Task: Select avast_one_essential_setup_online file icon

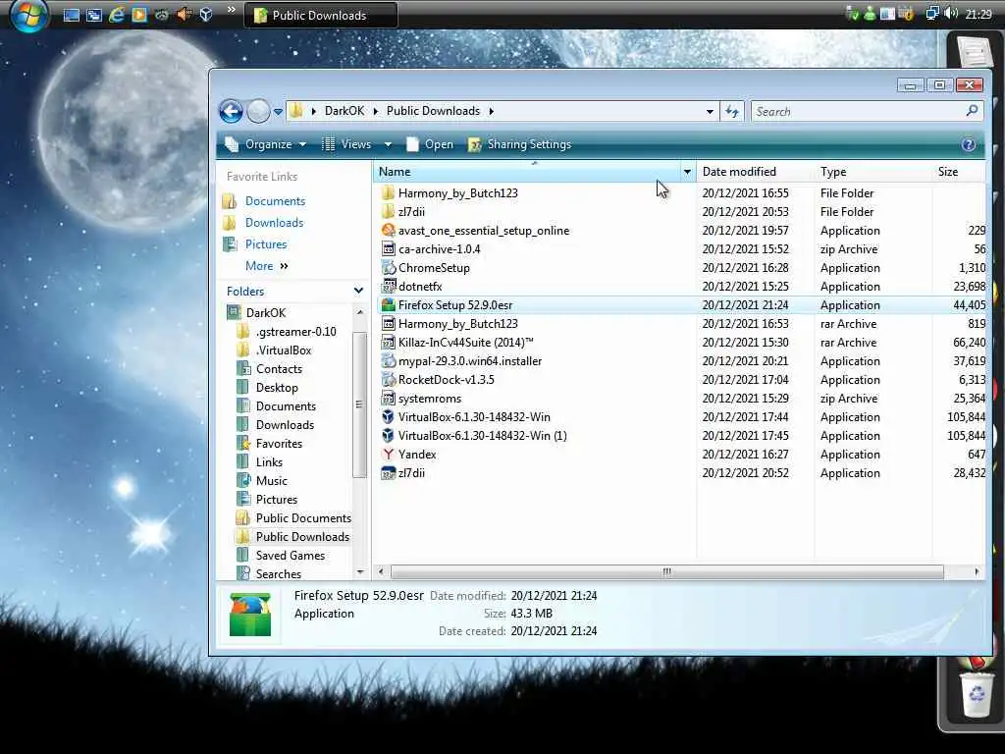Action: point(388,230)
